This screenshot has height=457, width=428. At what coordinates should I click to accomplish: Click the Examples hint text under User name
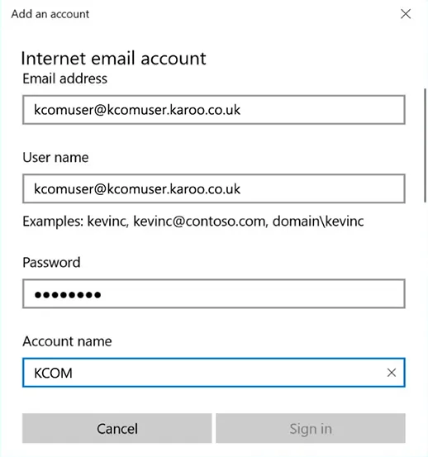point(193,221)
